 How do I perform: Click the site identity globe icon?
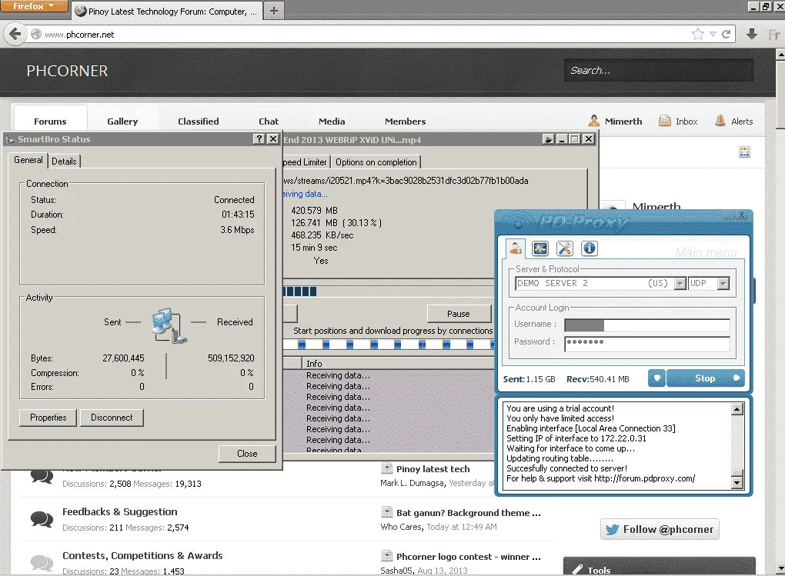click(x=36, y=34)
